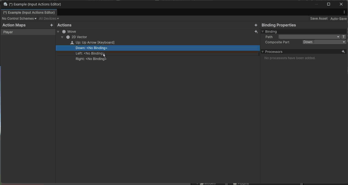Click the Actions panel header
348x185 pixels.
(64, 25)
